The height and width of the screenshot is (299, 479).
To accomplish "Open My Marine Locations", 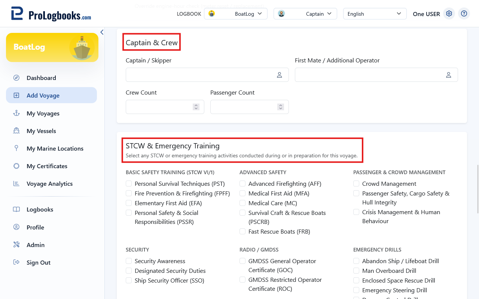I will pos(51,148).
